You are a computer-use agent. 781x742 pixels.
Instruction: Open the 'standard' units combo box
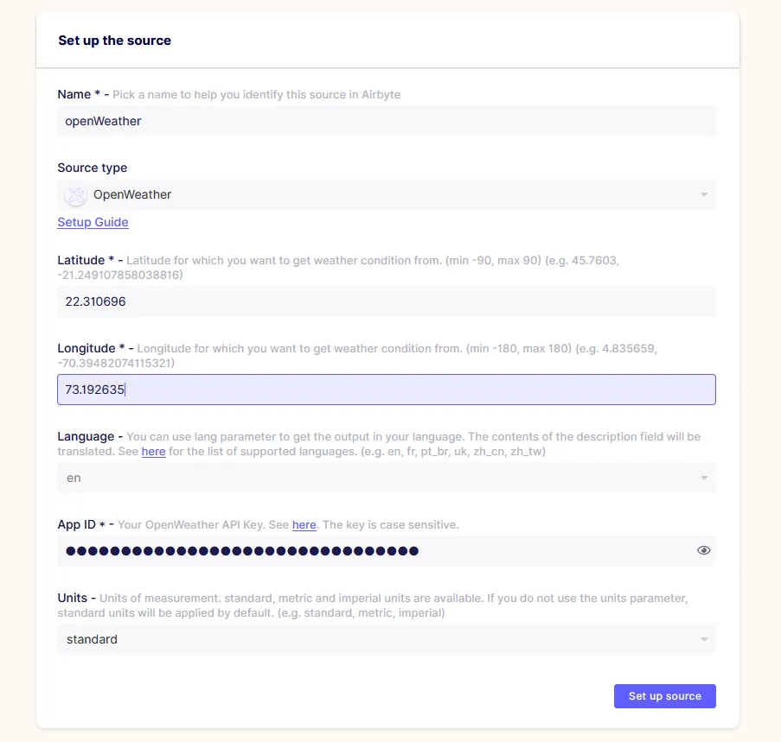(x=387, y=639)
